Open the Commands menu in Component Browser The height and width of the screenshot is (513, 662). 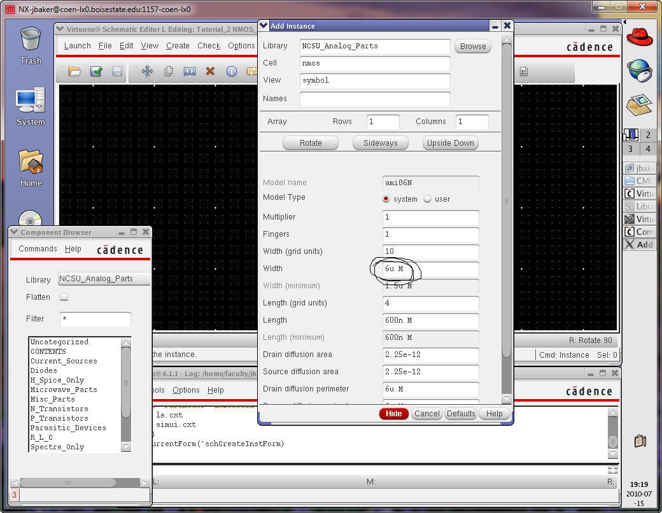click(x=38, y=249)
